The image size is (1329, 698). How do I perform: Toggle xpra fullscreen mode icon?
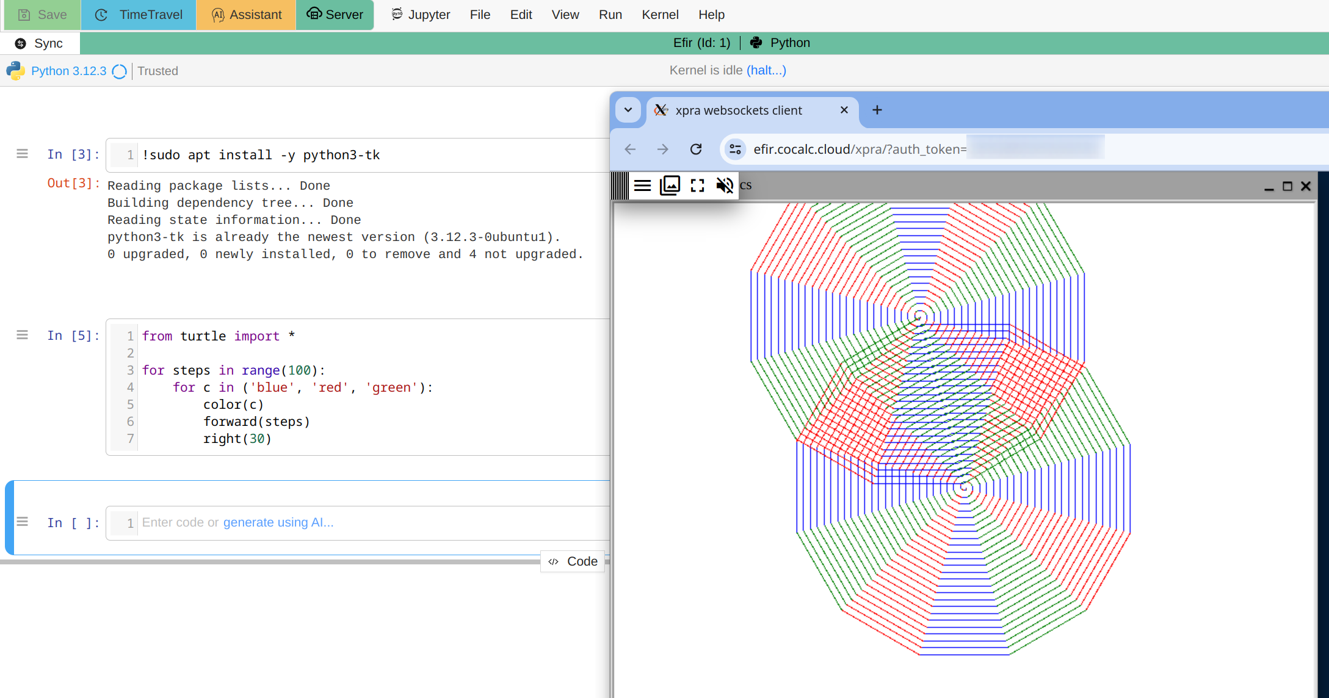pos(697,185)
